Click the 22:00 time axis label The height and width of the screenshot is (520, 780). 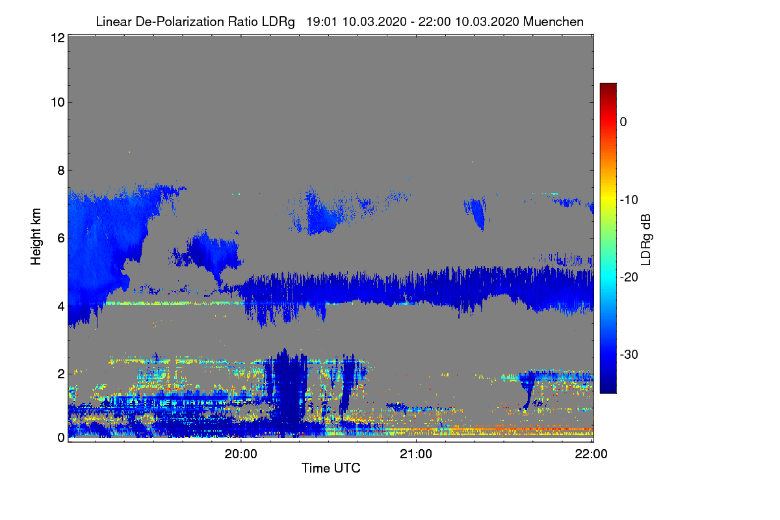pos(592,454)
